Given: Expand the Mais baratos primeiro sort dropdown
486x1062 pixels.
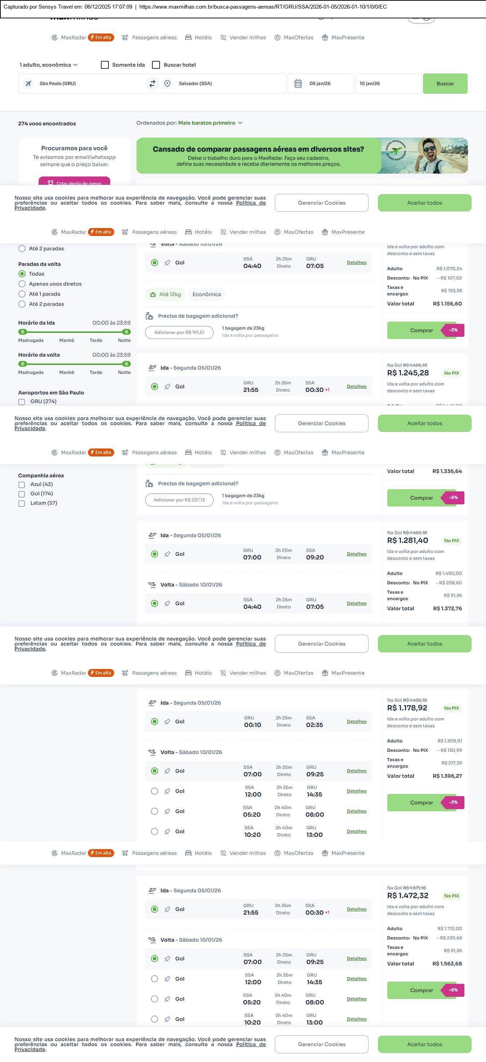Looking at the screenshot, I should 210,123.
